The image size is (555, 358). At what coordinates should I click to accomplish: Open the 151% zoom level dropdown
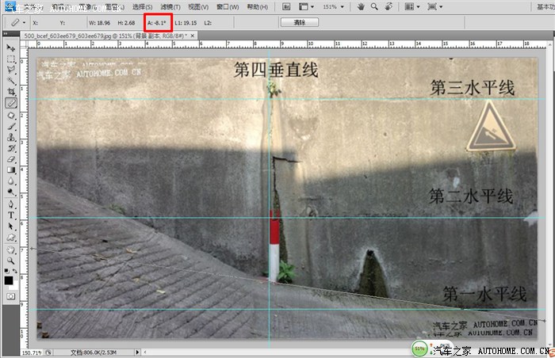pyautogui.click(x=333, y=6)
